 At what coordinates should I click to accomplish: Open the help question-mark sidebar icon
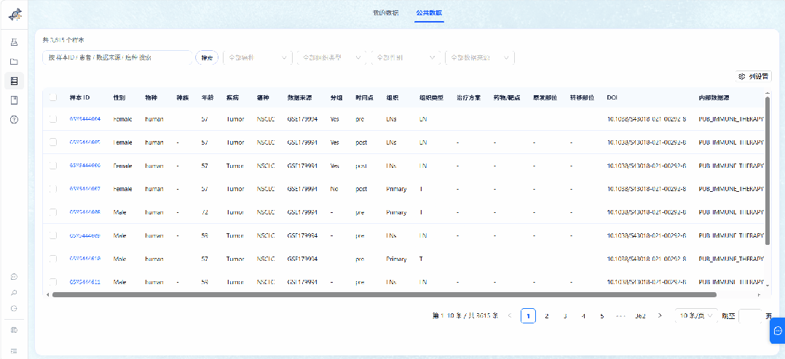pos(14,119)
